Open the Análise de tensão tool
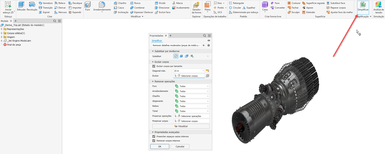Image resolution: width=385 pixels, height=154 pixels. pyautogui.click(x=379, y=7)
